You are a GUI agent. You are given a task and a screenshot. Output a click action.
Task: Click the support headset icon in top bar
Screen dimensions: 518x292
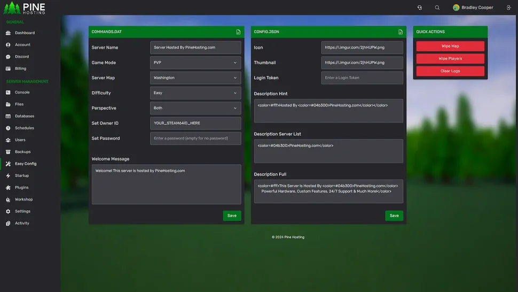(x=420, y=7)
